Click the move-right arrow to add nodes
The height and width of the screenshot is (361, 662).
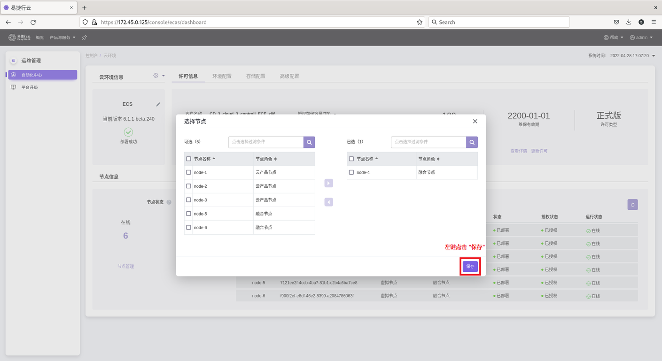[328, 183]
